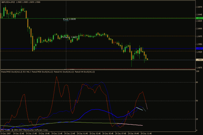Click the 0 level on stochastic scale

(197, 130)
